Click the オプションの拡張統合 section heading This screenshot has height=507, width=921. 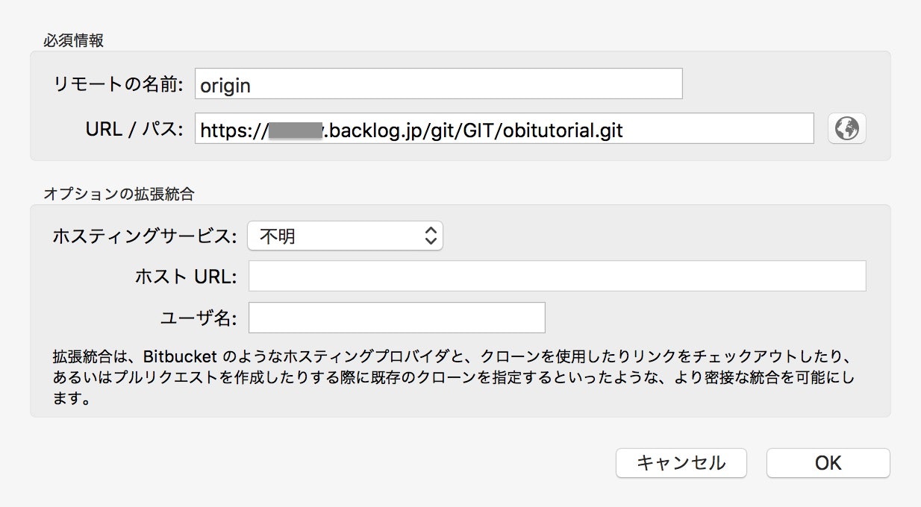point(119,194)
